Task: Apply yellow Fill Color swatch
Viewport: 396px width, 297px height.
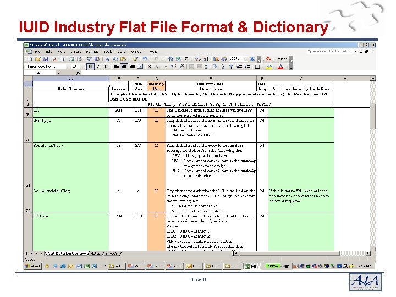Action: pos(269,67)
